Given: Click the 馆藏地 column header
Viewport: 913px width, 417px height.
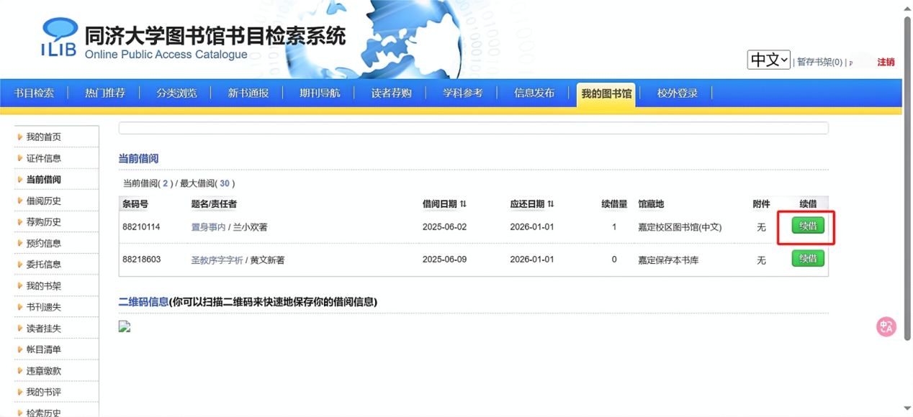Looking at the screenshot, I should (651, 204).
